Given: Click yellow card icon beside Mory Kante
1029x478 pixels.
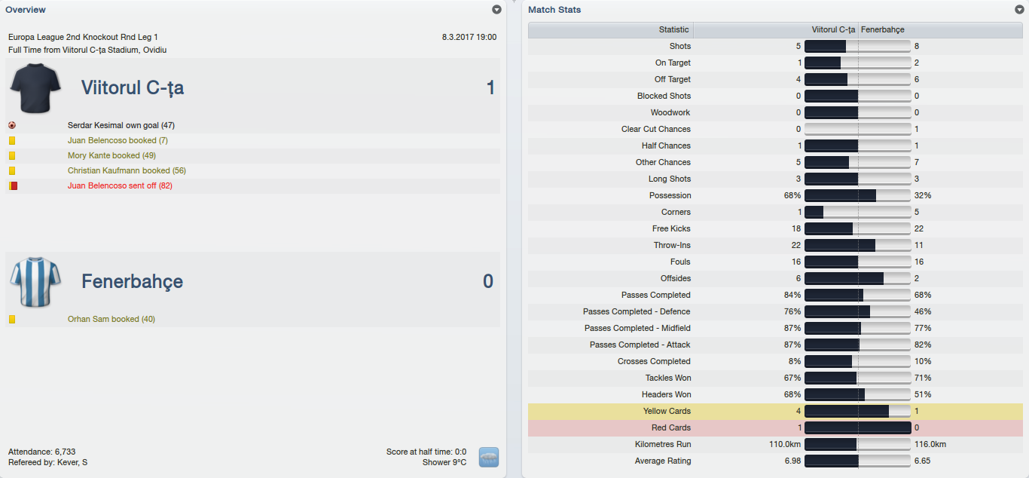Looking at the screenshot, I should [12, 156].
